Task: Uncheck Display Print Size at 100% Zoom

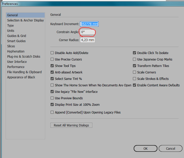Action: click(52, 104)
